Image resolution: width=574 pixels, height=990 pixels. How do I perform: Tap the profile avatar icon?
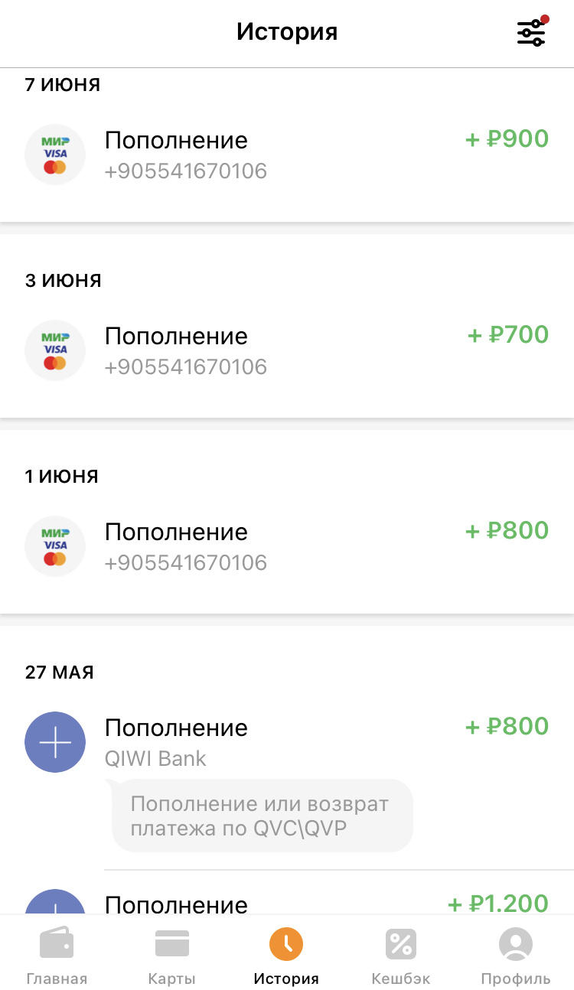(516, 944)
